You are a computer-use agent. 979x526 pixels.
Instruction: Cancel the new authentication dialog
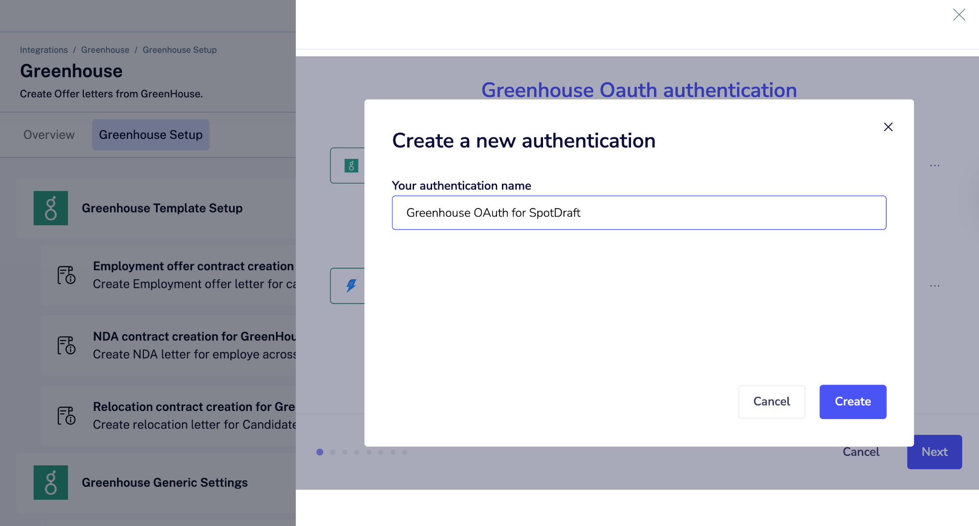[x=771, y=401]
